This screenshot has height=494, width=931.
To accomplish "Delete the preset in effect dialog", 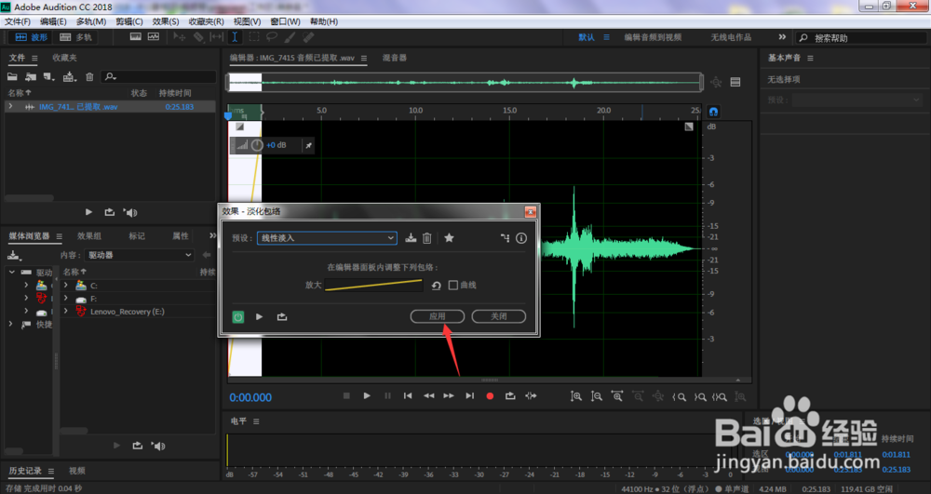I will [x=427, y=238].
